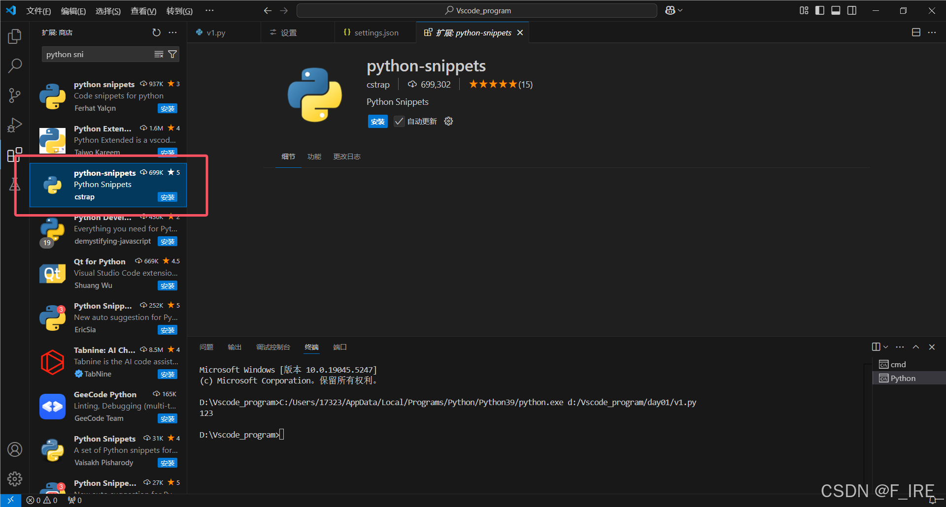
Task: Open the 编辑(E) menu
Action: 73,11
